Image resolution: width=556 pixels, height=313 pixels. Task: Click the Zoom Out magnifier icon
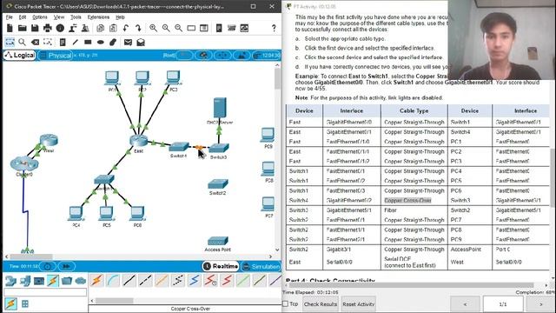178,28
